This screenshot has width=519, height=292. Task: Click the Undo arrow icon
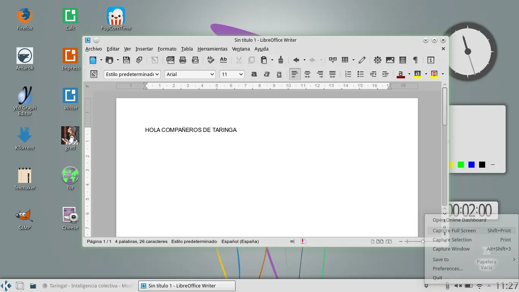coord(296,60)
